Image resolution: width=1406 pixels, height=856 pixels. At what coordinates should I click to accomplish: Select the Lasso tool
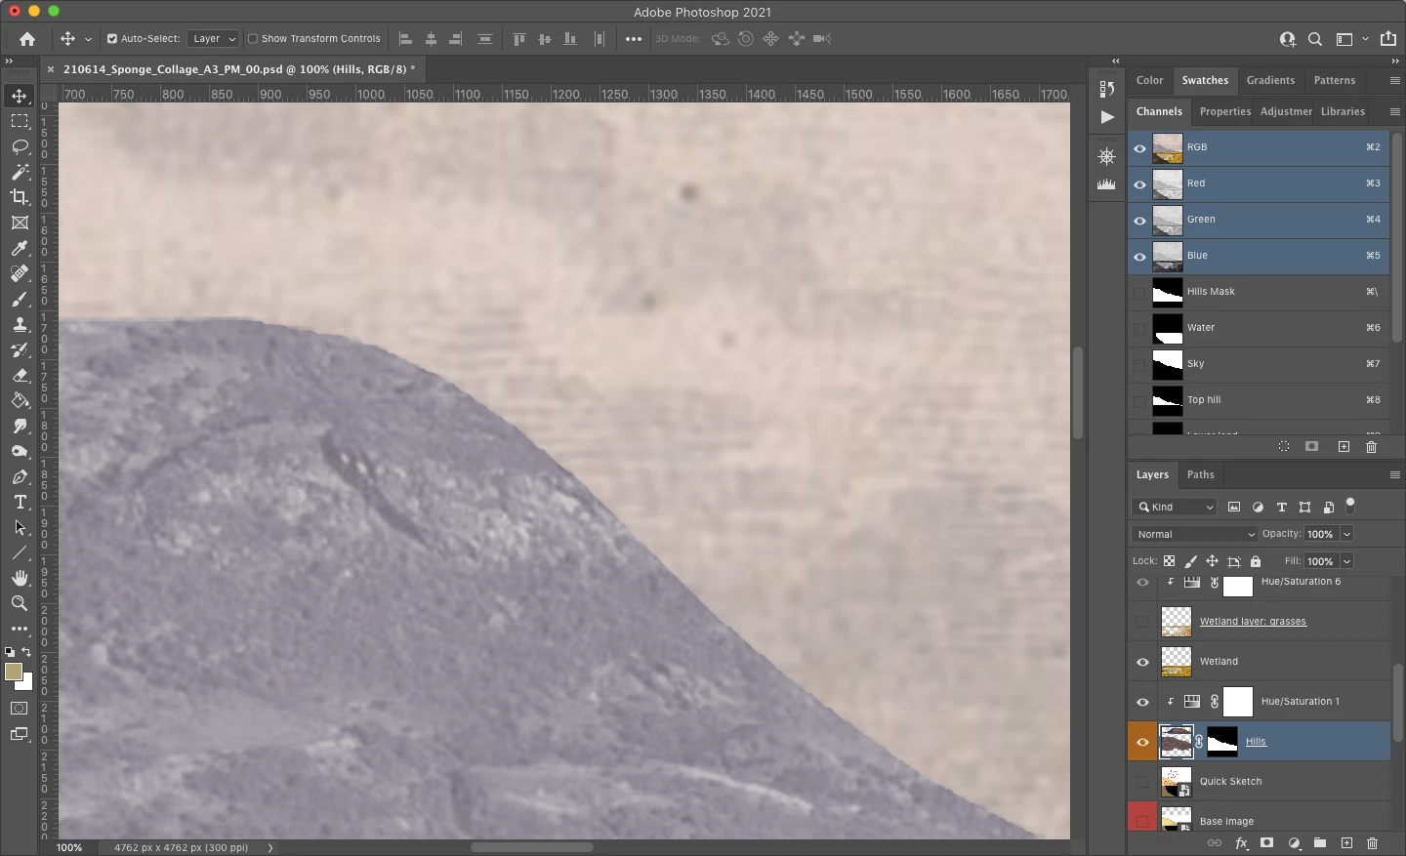pyautogui.click(x=20, y=146)
